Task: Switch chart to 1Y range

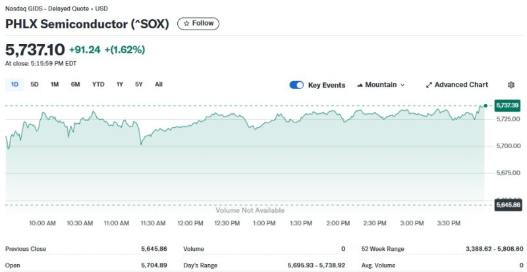Action: [120, 84]
